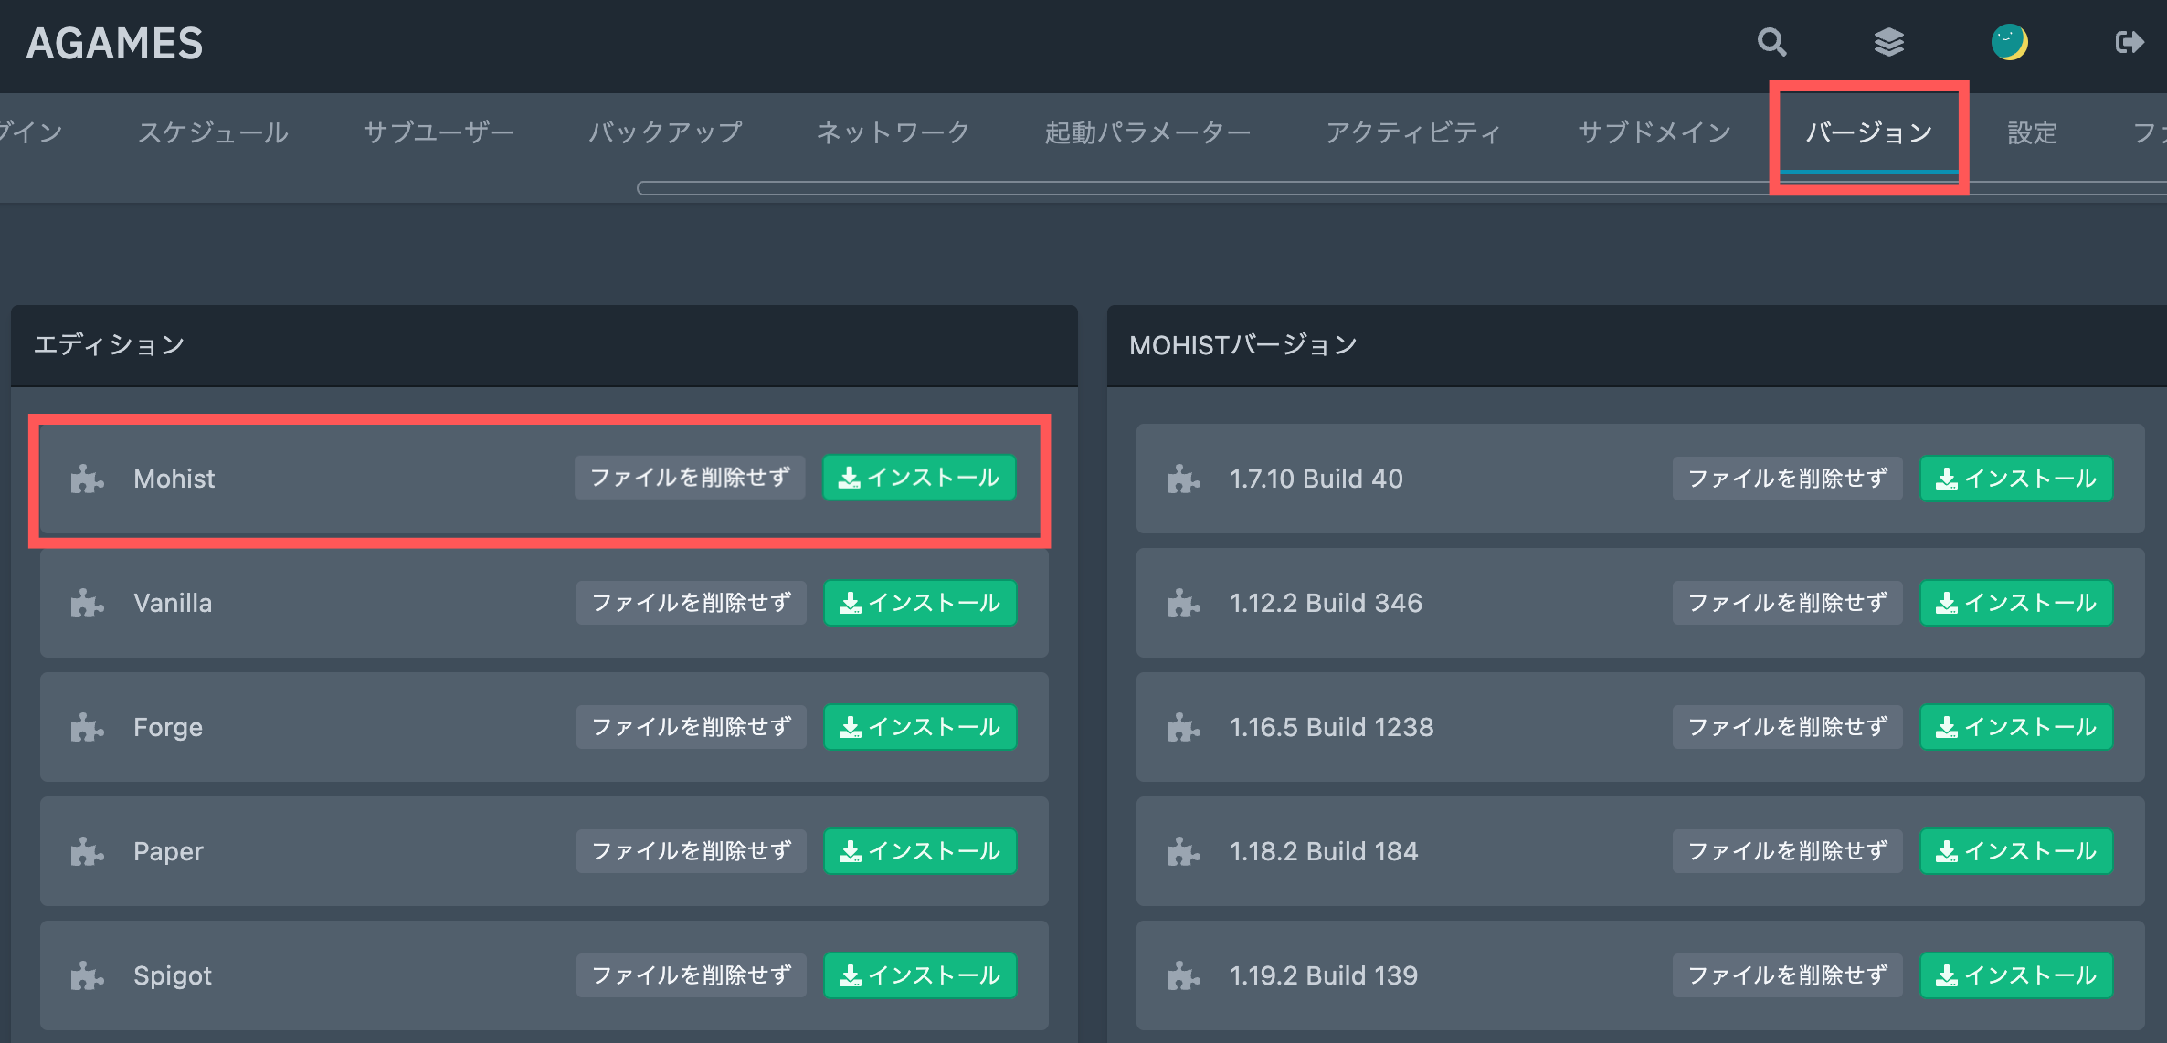Click the AGAMES logo text
Screen dimensions: 2167x1043
[x=115, y=43]
